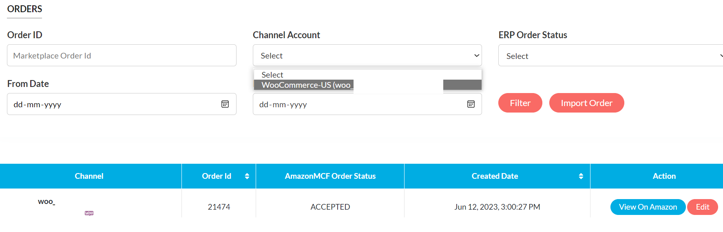The width and height of the screenshot is (723, 232).
Task: Open the ERP Order Status dropdown
Action: (x=610, y=56)
